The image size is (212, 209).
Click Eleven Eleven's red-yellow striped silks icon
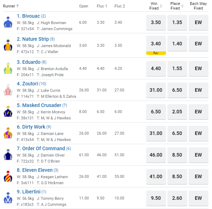[x=8, y=176]
